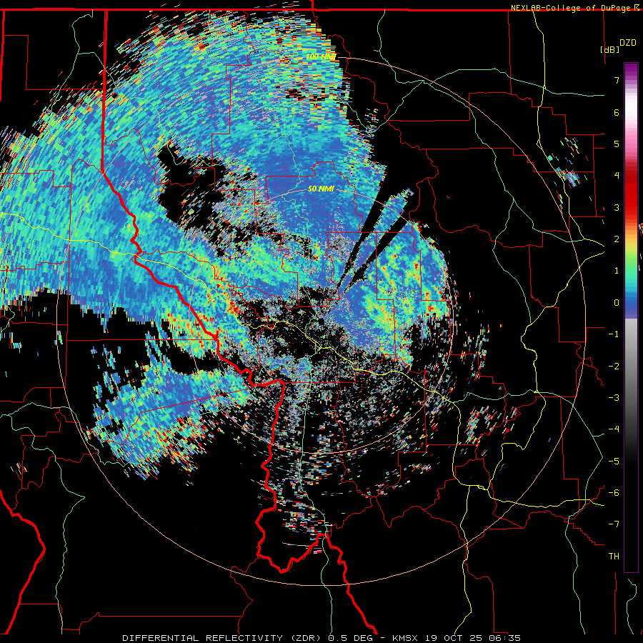
Task: Click the 3 value on the color scale
Action: (x=617, y=207)
